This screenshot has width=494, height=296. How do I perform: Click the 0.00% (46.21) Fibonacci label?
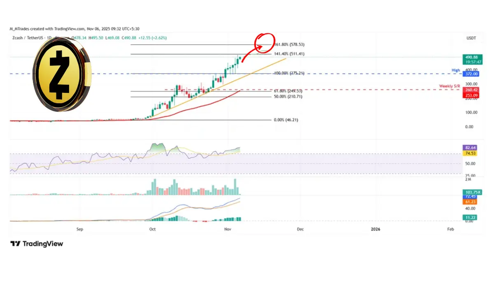[286, 120]
